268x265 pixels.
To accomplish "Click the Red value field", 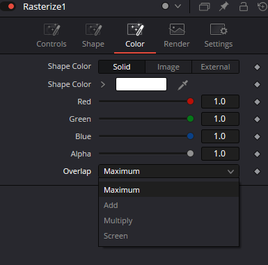I will 220,102.
